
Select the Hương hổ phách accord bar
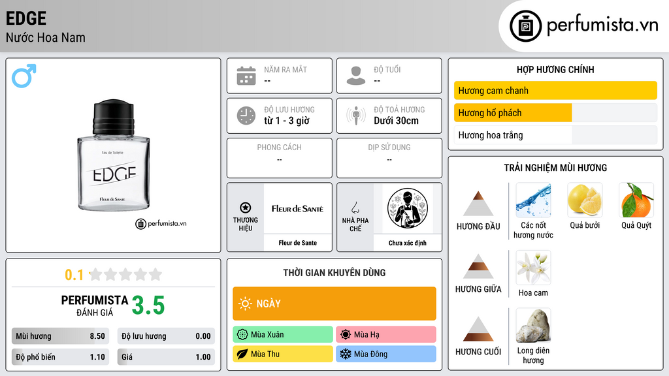click(x=555, y=113)
